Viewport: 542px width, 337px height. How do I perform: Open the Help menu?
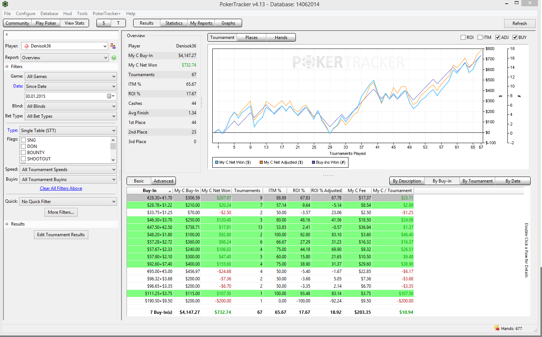coord(131,14)
